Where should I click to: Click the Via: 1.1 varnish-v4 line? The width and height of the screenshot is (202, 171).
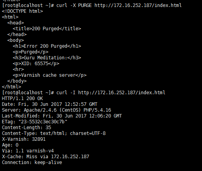pyautogui.click(x=28, y=151)
